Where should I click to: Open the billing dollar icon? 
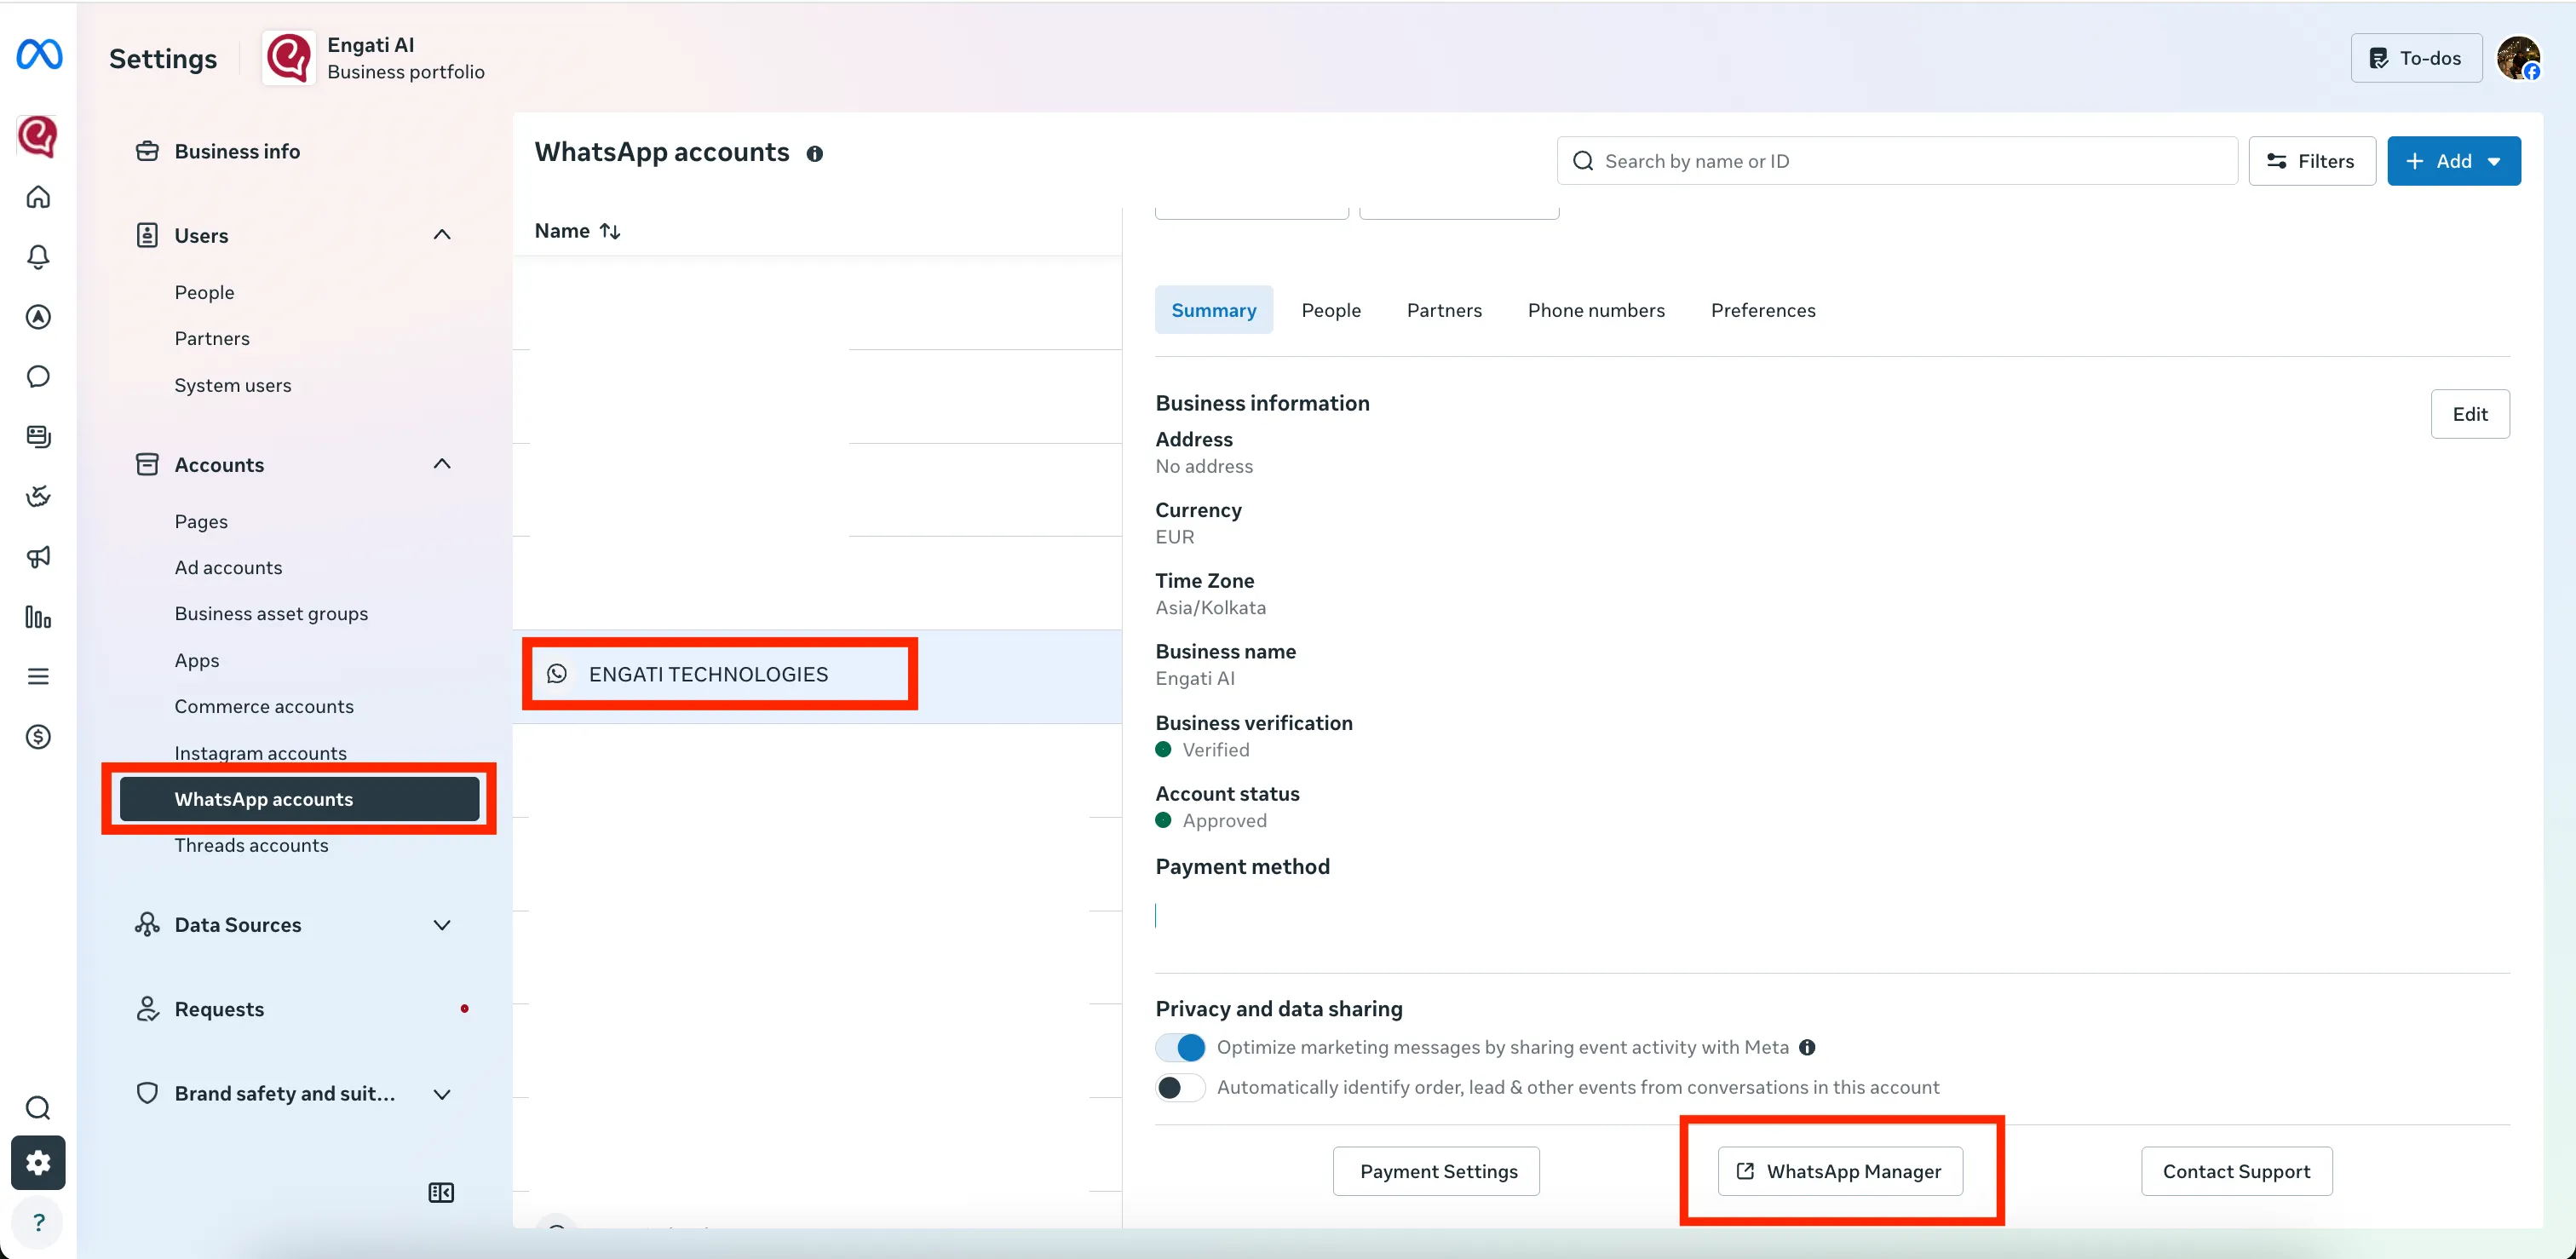pos(38,737)
